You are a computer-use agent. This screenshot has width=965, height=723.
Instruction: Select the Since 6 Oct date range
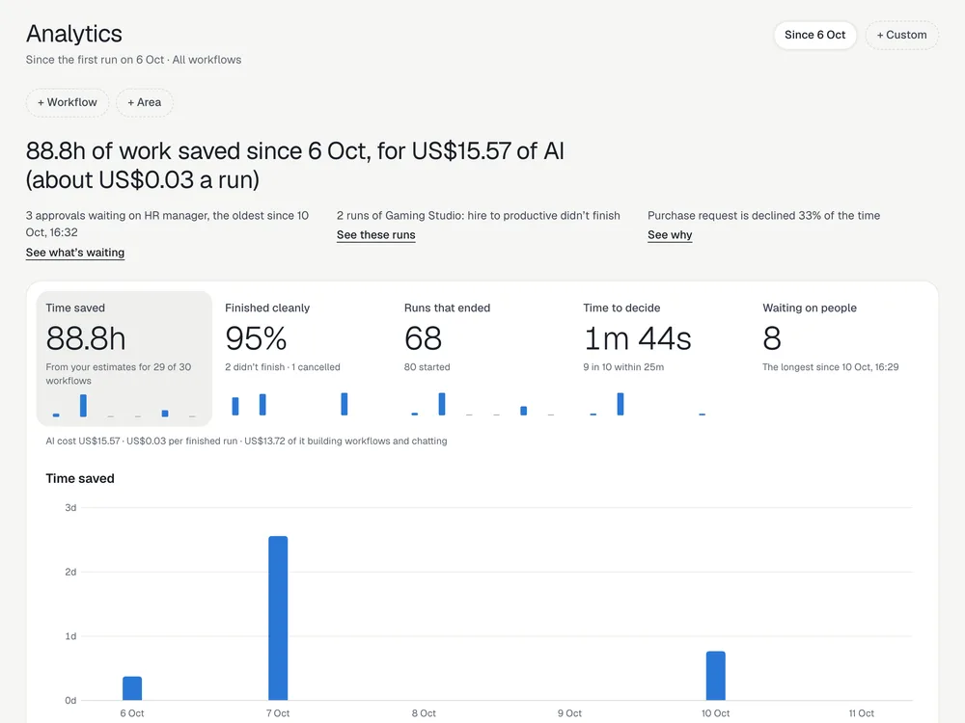[x=814, y=35]
